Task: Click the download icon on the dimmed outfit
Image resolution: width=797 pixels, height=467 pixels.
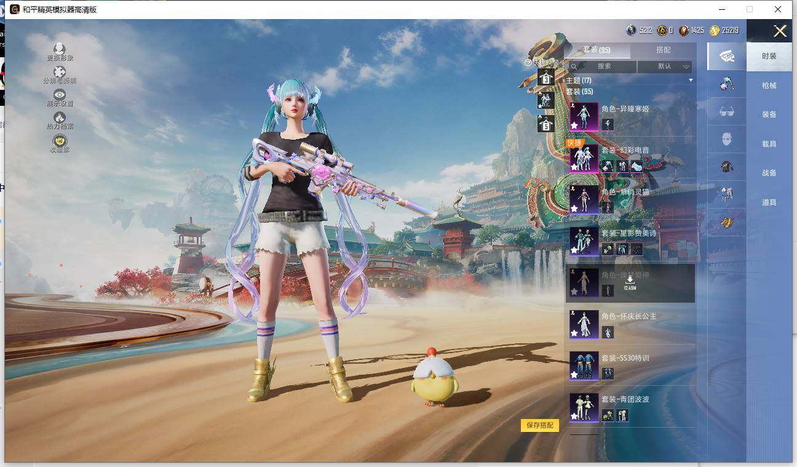Action: [x=630, y=281]
